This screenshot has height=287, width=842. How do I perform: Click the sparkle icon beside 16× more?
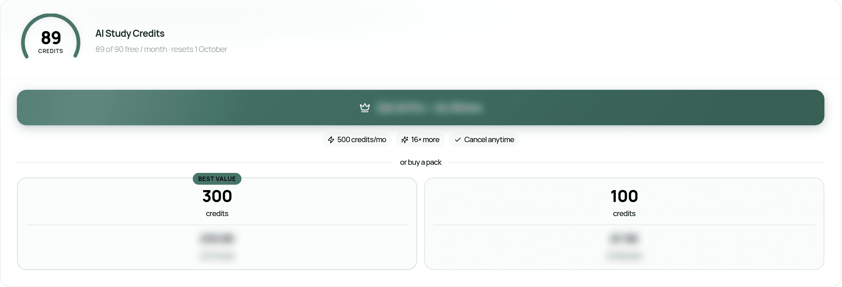tap(405, 140)
